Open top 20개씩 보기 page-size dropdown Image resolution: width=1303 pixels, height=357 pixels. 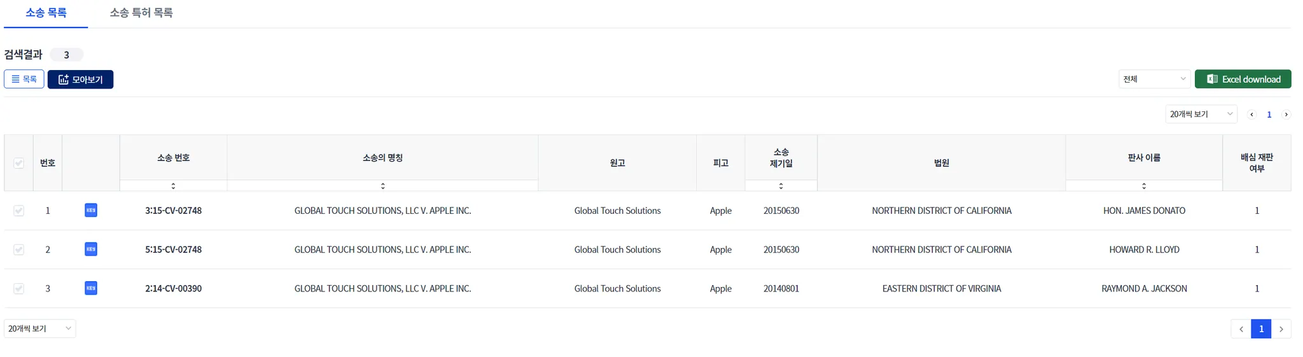(1201, 114)
